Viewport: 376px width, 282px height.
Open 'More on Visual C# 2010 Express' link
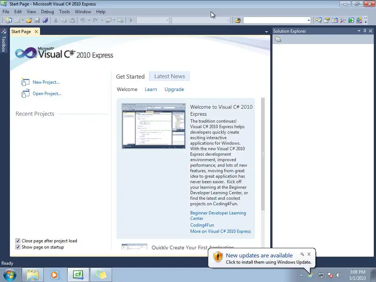220,231
